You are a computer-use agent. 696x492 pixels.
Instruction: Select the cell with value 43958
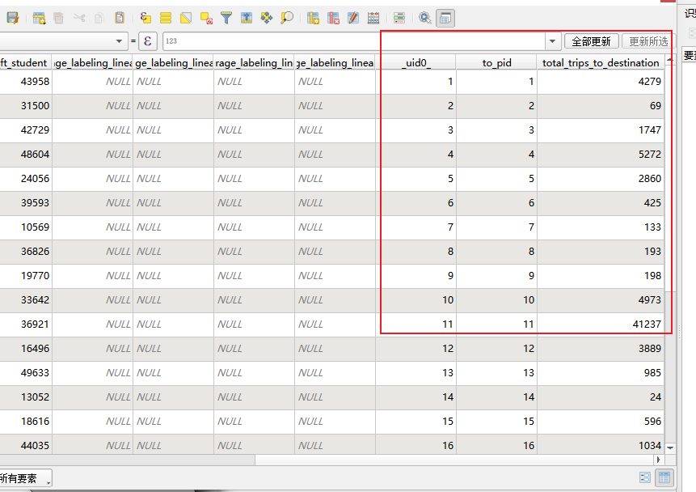26,82
